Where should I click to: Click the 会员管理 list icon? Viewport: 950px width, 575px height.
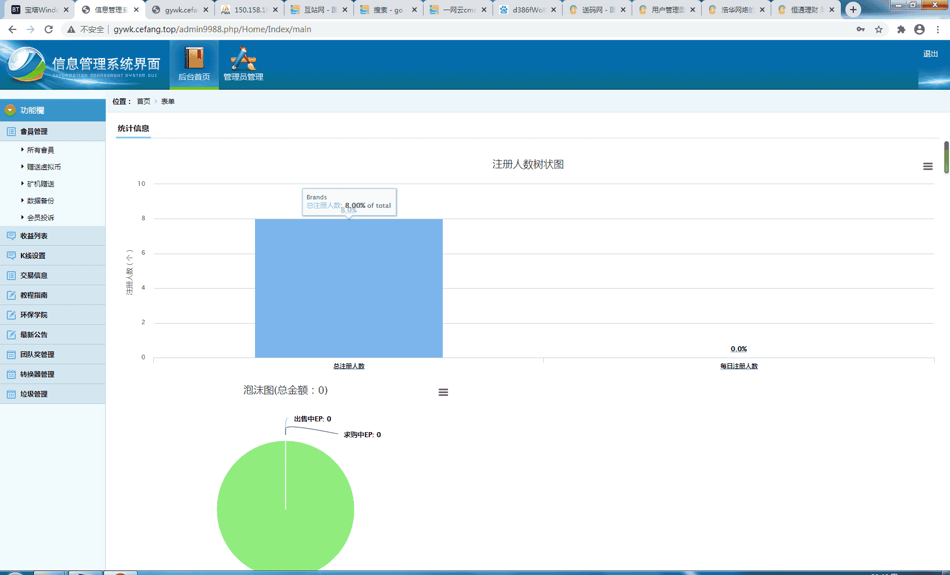point(11,131)
